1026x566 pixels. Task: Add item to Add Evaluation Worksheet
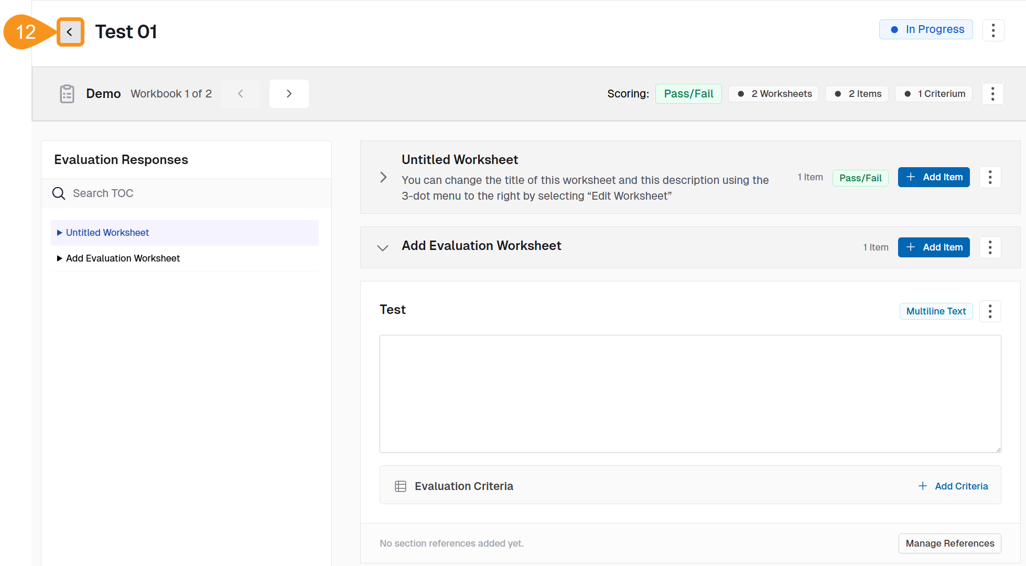point(934,247)
